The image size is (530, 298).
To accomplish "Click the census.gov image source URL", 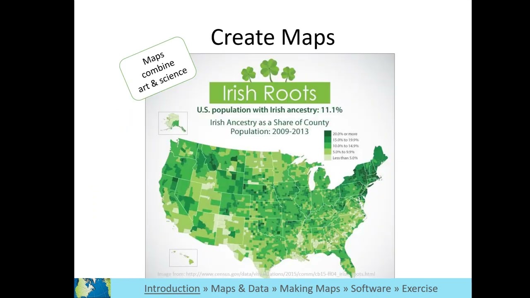I will (x=280, y=274).
